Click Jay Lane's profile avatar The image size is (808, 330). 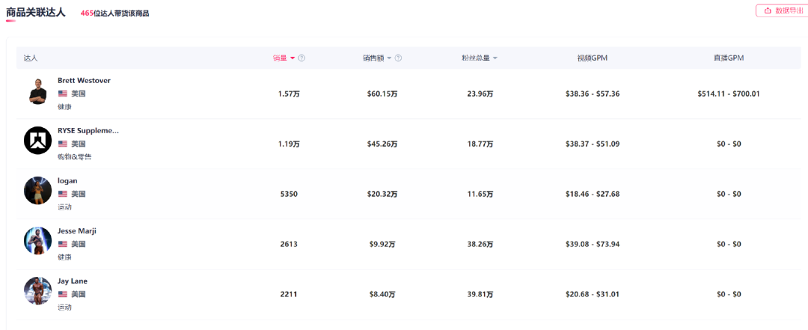pyautogui.click(x=37, y=291)
